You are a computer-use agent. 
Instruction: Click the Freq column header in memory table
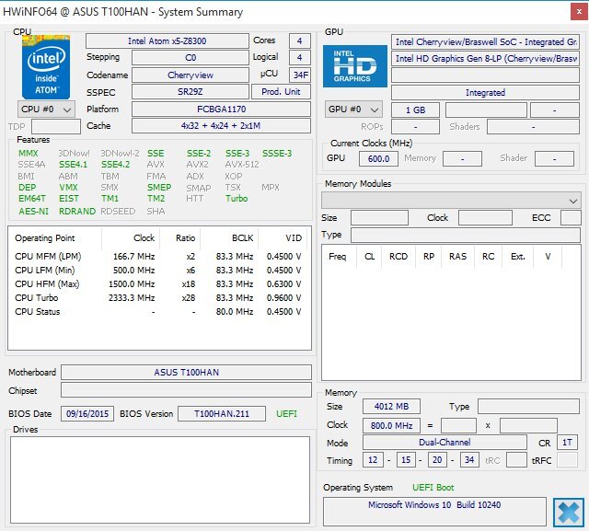[338, 257]
